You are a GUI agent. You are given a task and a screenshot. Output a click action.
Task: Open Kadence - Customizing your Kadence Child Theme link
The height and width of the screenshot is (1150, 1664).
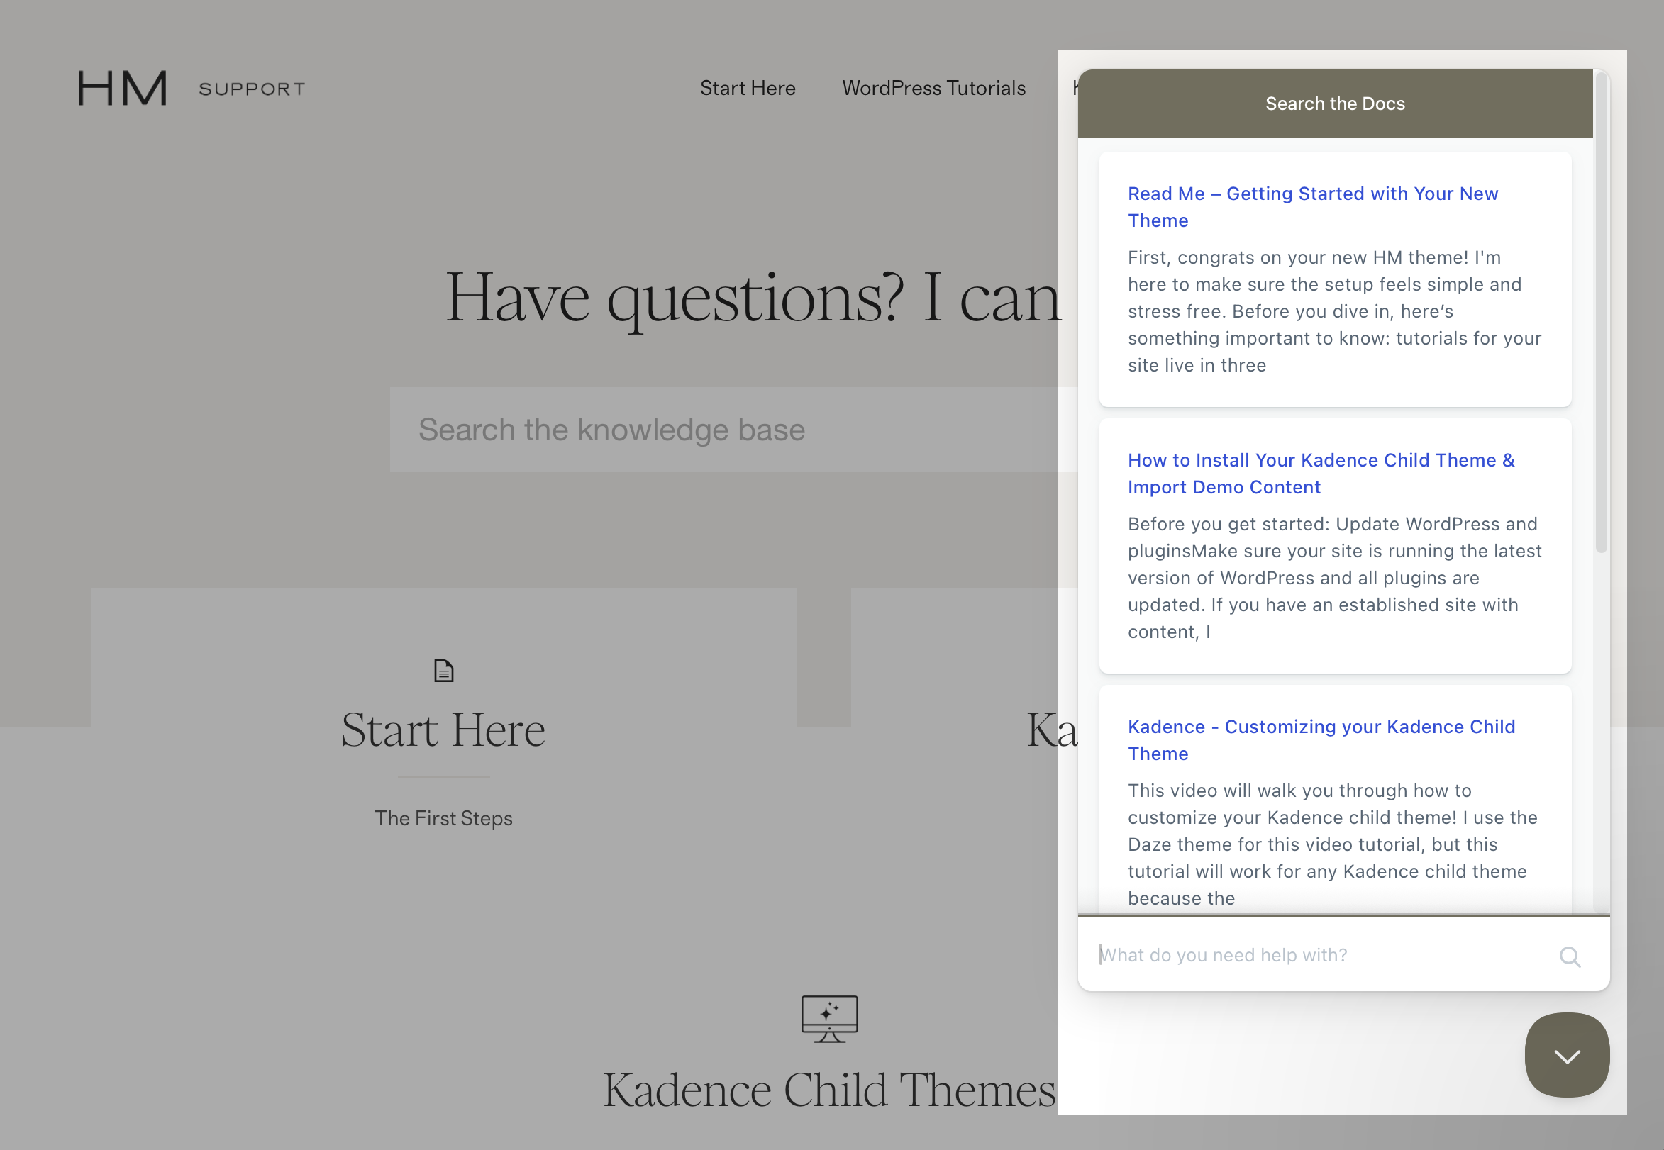[x=1321, y=740]
